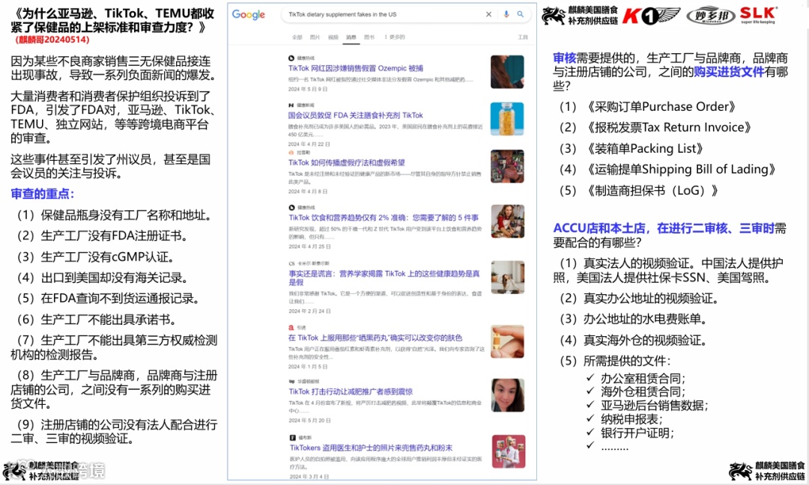Click thumbnail beside 'TikTok 如何传播虚假疗法' result
This screenshot has width=809, height=485.
tap(507, 166)
